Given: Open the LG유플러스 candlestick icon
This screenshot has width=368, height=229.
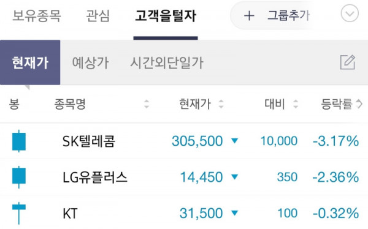Looking at the screenshot, I should click(x=19, y=177).
